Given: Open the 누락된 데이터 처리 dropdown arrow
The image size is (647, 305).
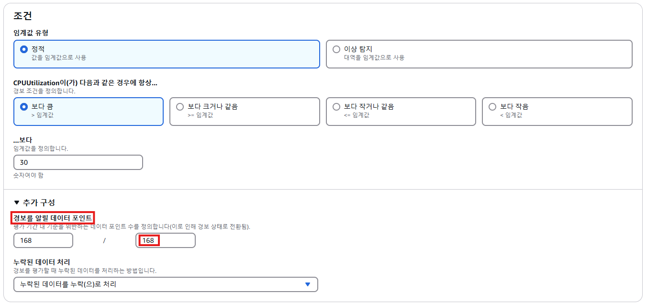Looking at the screenshot, I should (308, 284).
